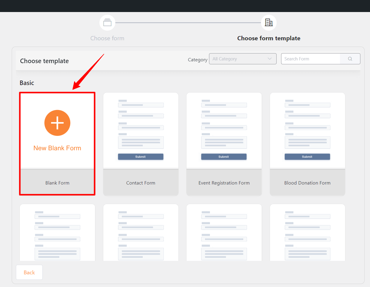Click the Choose form step icon
The image size is (370, 287).
click(x=107, y=23)
